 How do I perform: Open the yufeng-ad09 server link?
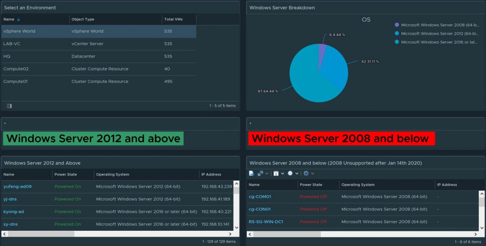18,187
